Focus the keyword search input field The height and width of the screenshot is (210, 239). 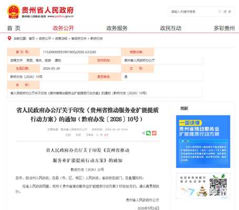point(193,12)
